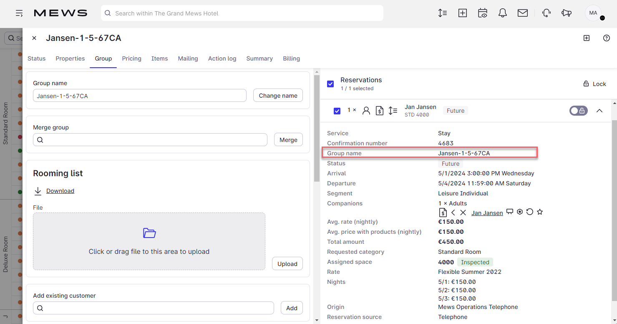The height and width of the screenshot is (324, 617).
Task: Click the megaphone announcements icon
Action: coord(566,13)
